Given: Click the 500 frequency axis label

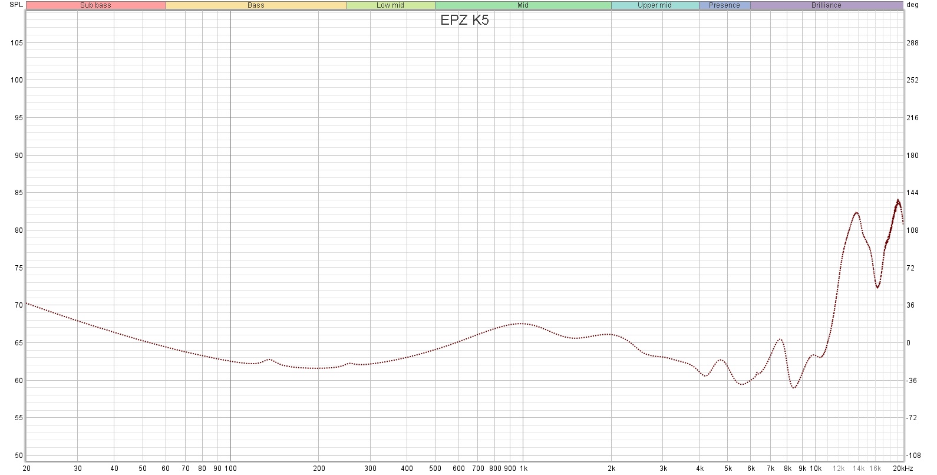Looking at the screenshot, I should (435, 469).
